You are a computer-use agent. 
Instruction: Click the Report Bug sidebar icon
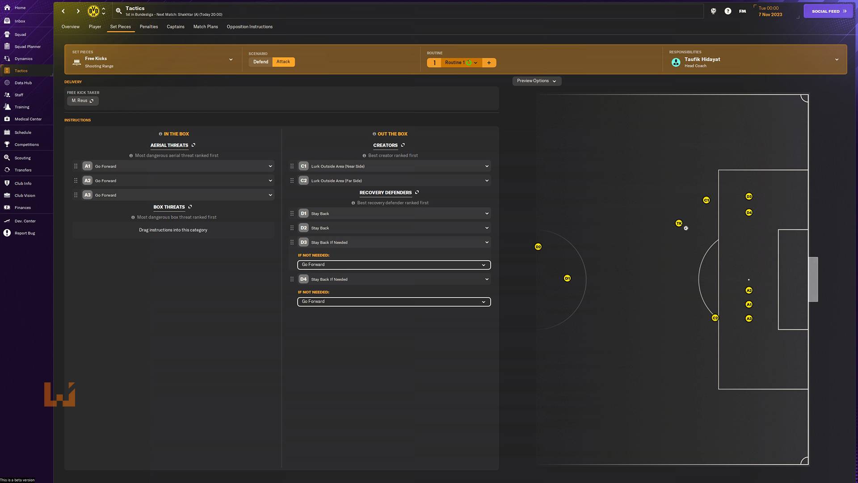tap(7, 233)
